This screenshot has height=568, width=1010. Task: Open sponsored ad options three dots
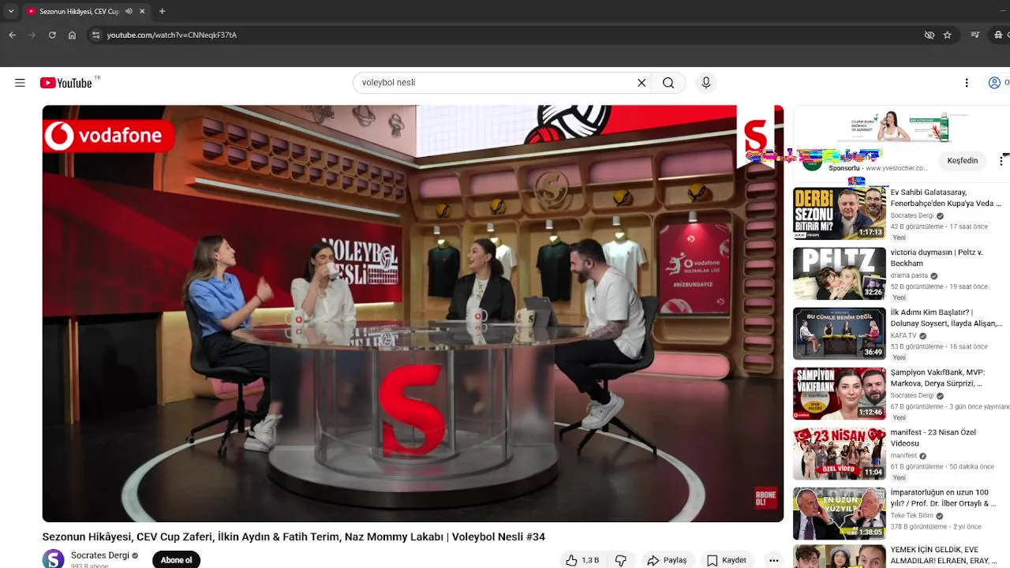[x=1002, y=160]
